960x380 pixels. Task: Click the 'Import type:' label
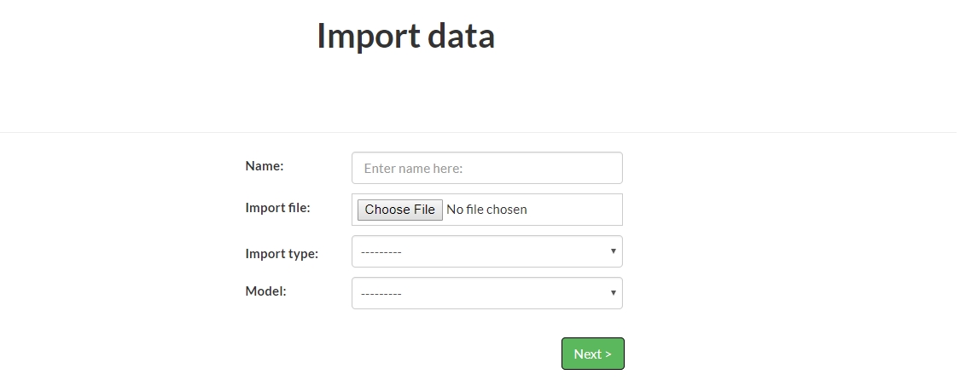282,254
